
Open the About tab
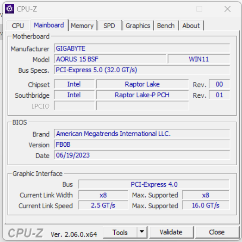tap(191, 26)
